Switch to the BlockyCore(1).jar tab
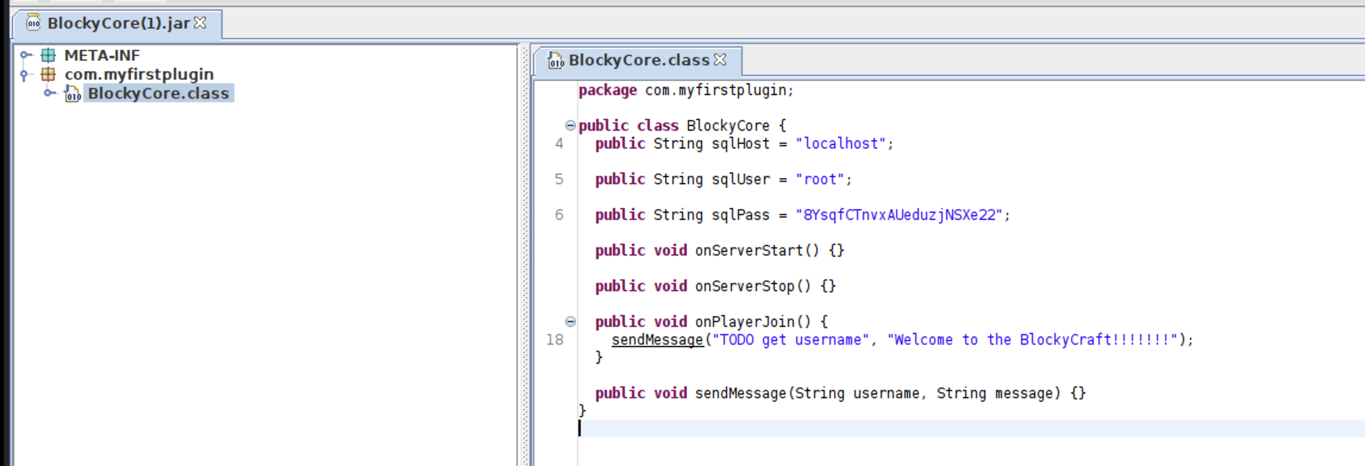Viewport: 1365px width, 466px height. point(118,23)
